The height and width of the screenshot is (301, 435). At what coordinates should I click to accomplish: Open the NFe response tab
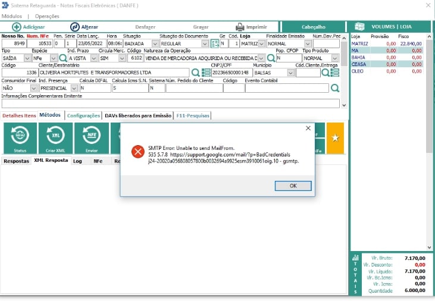click(98, 161)
